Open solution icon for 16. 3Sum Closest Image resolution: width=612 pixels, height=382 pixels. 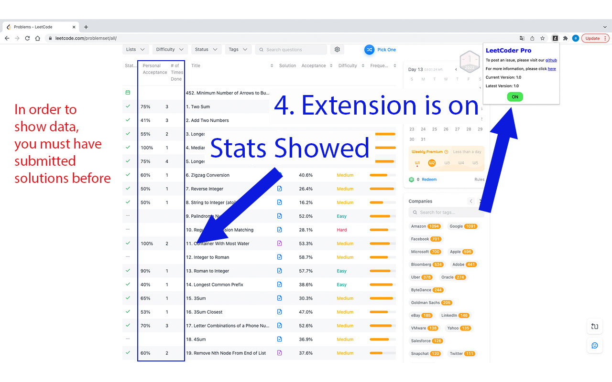pyautogui.click(x=280, y=312)
